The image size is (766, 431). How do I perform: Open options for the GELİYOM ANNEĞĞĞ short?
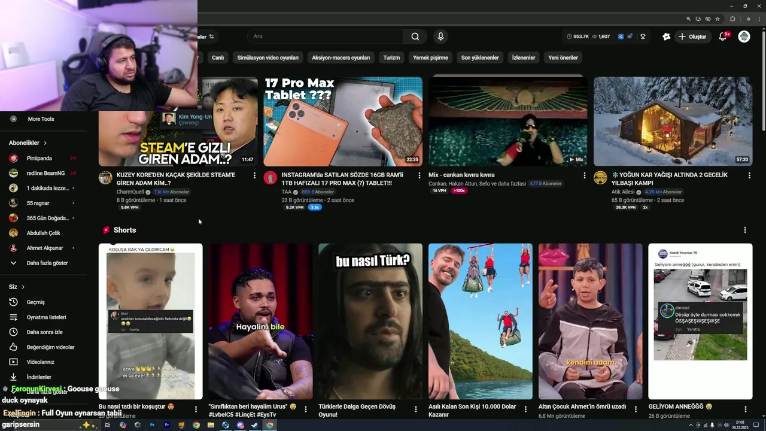click(x=746, y=409)
